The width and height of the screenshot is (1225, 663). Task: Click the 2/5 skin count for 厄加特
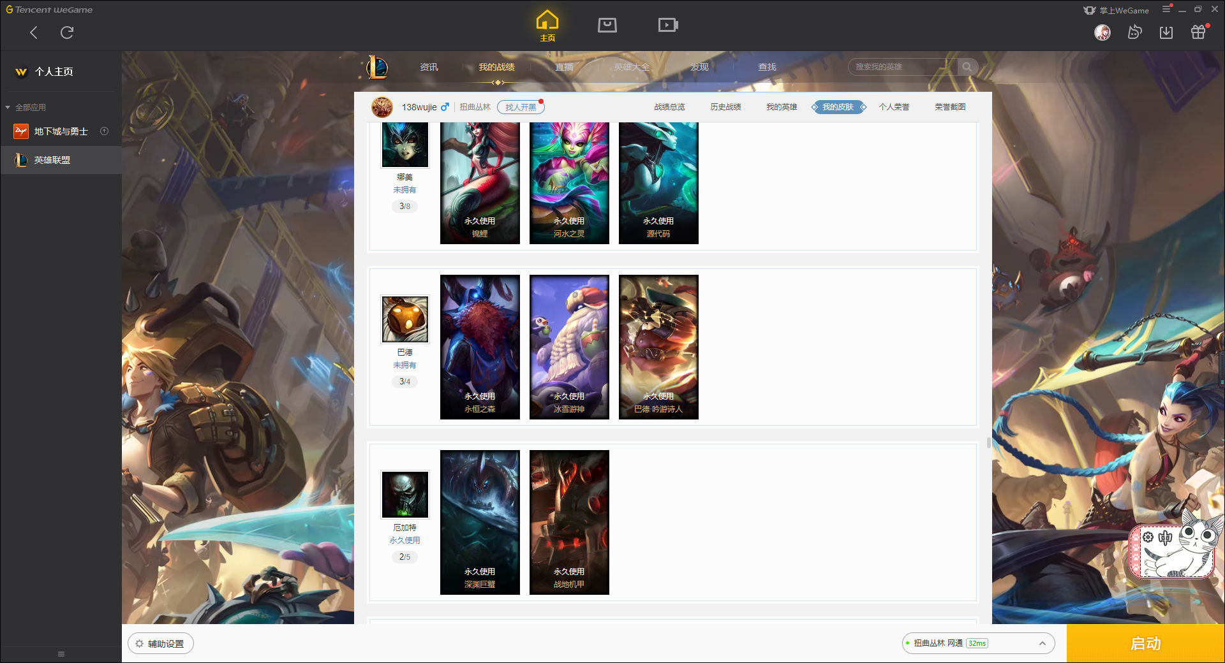[405, 557]
